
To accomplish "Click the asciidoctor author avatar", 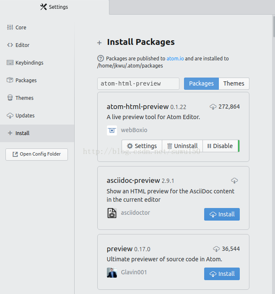I will (112, 213).
